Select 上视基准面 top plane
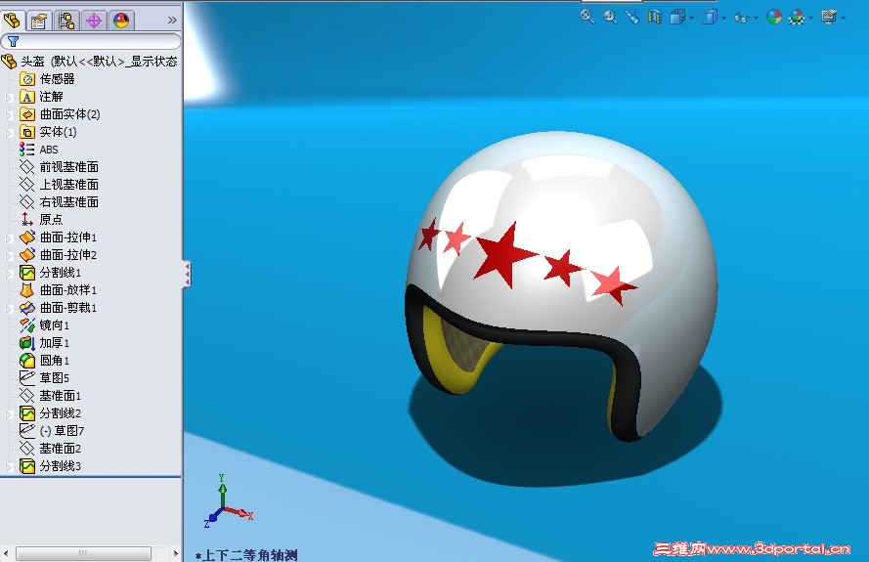The image size is (869, 562). pos(59,185)
